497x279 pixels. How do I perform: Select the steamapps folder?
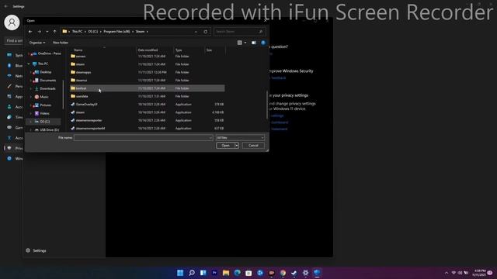(148, 72)
